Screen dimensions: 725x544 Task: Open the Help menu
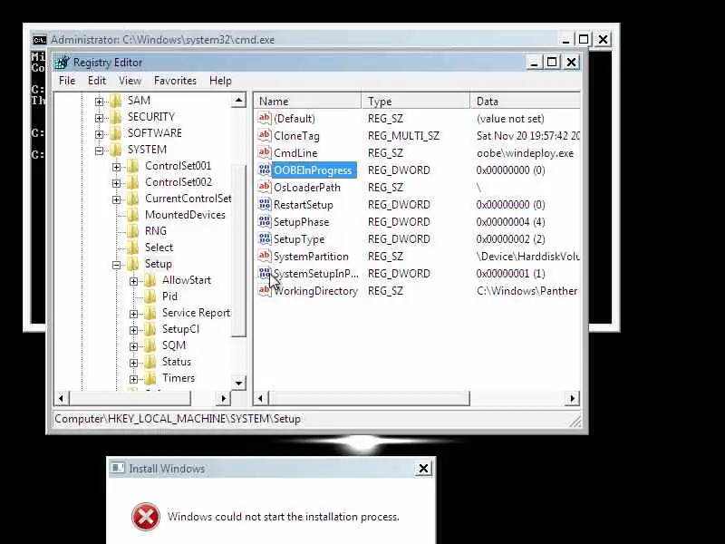220,81
